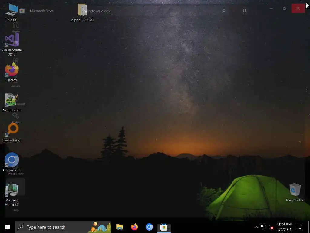Select the Recycle Bin desktop icon
Screen dimensions: 310x233
tap(295, 193)
